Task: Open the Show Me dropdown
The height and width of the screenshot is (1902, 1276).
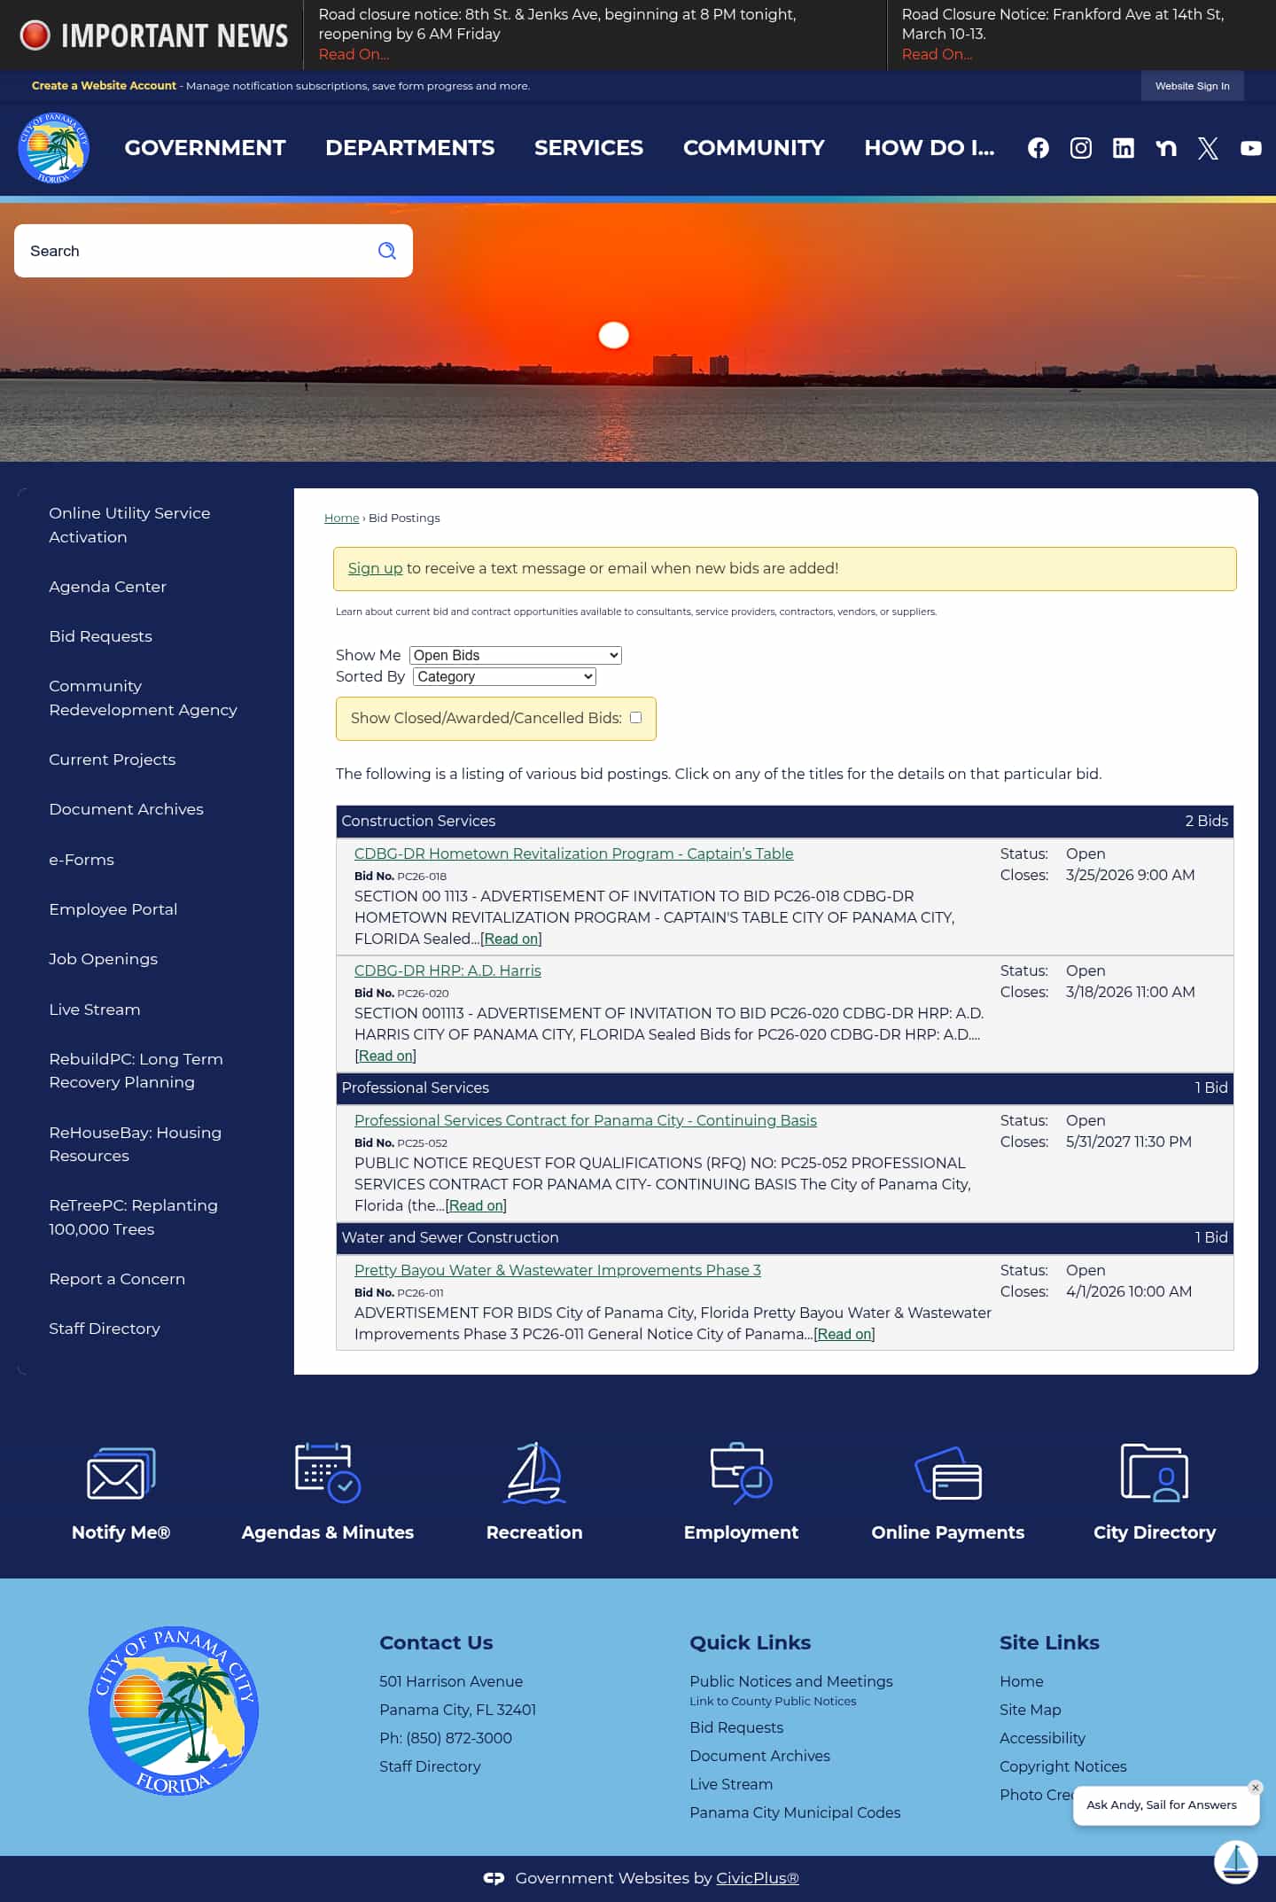Action: click(516, 655)
